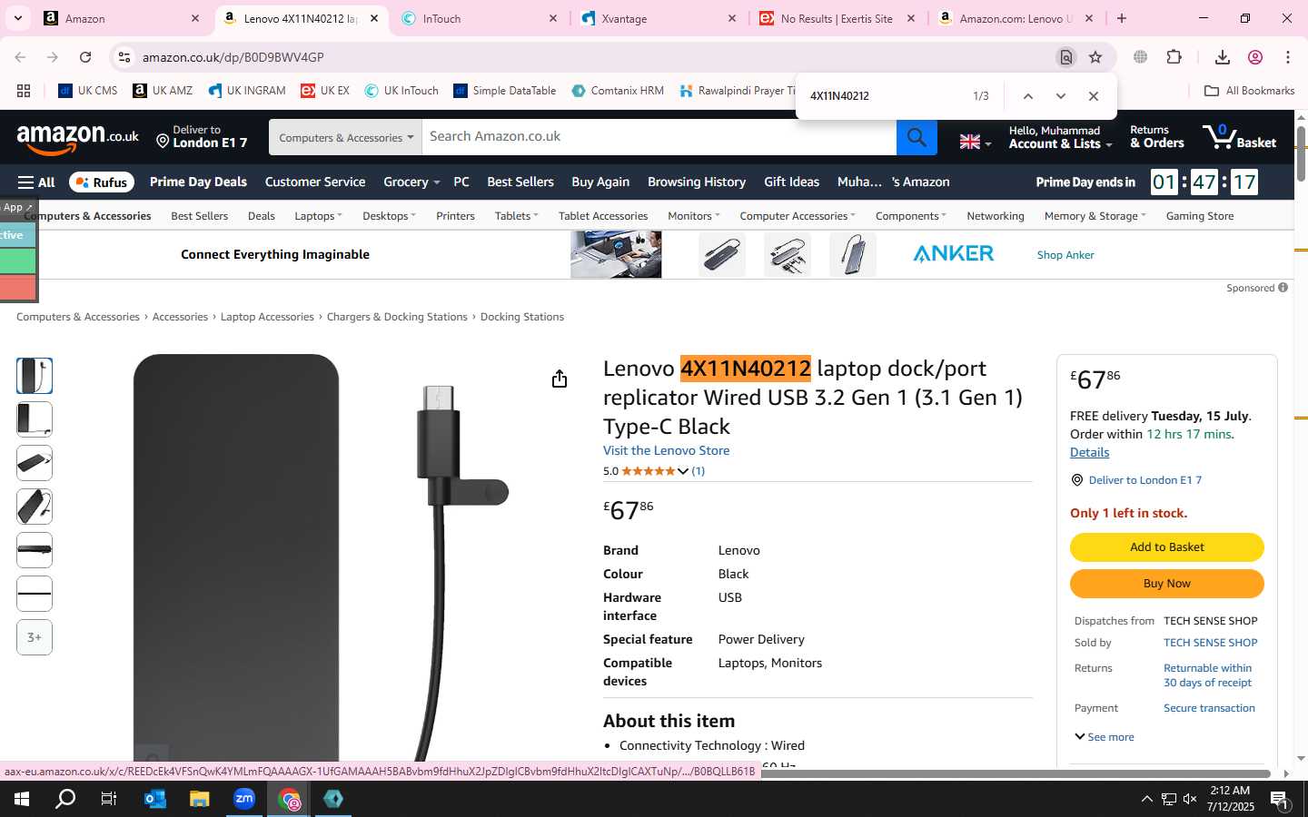
Task: Open the basket cart icon
Action: [1239, 137]
